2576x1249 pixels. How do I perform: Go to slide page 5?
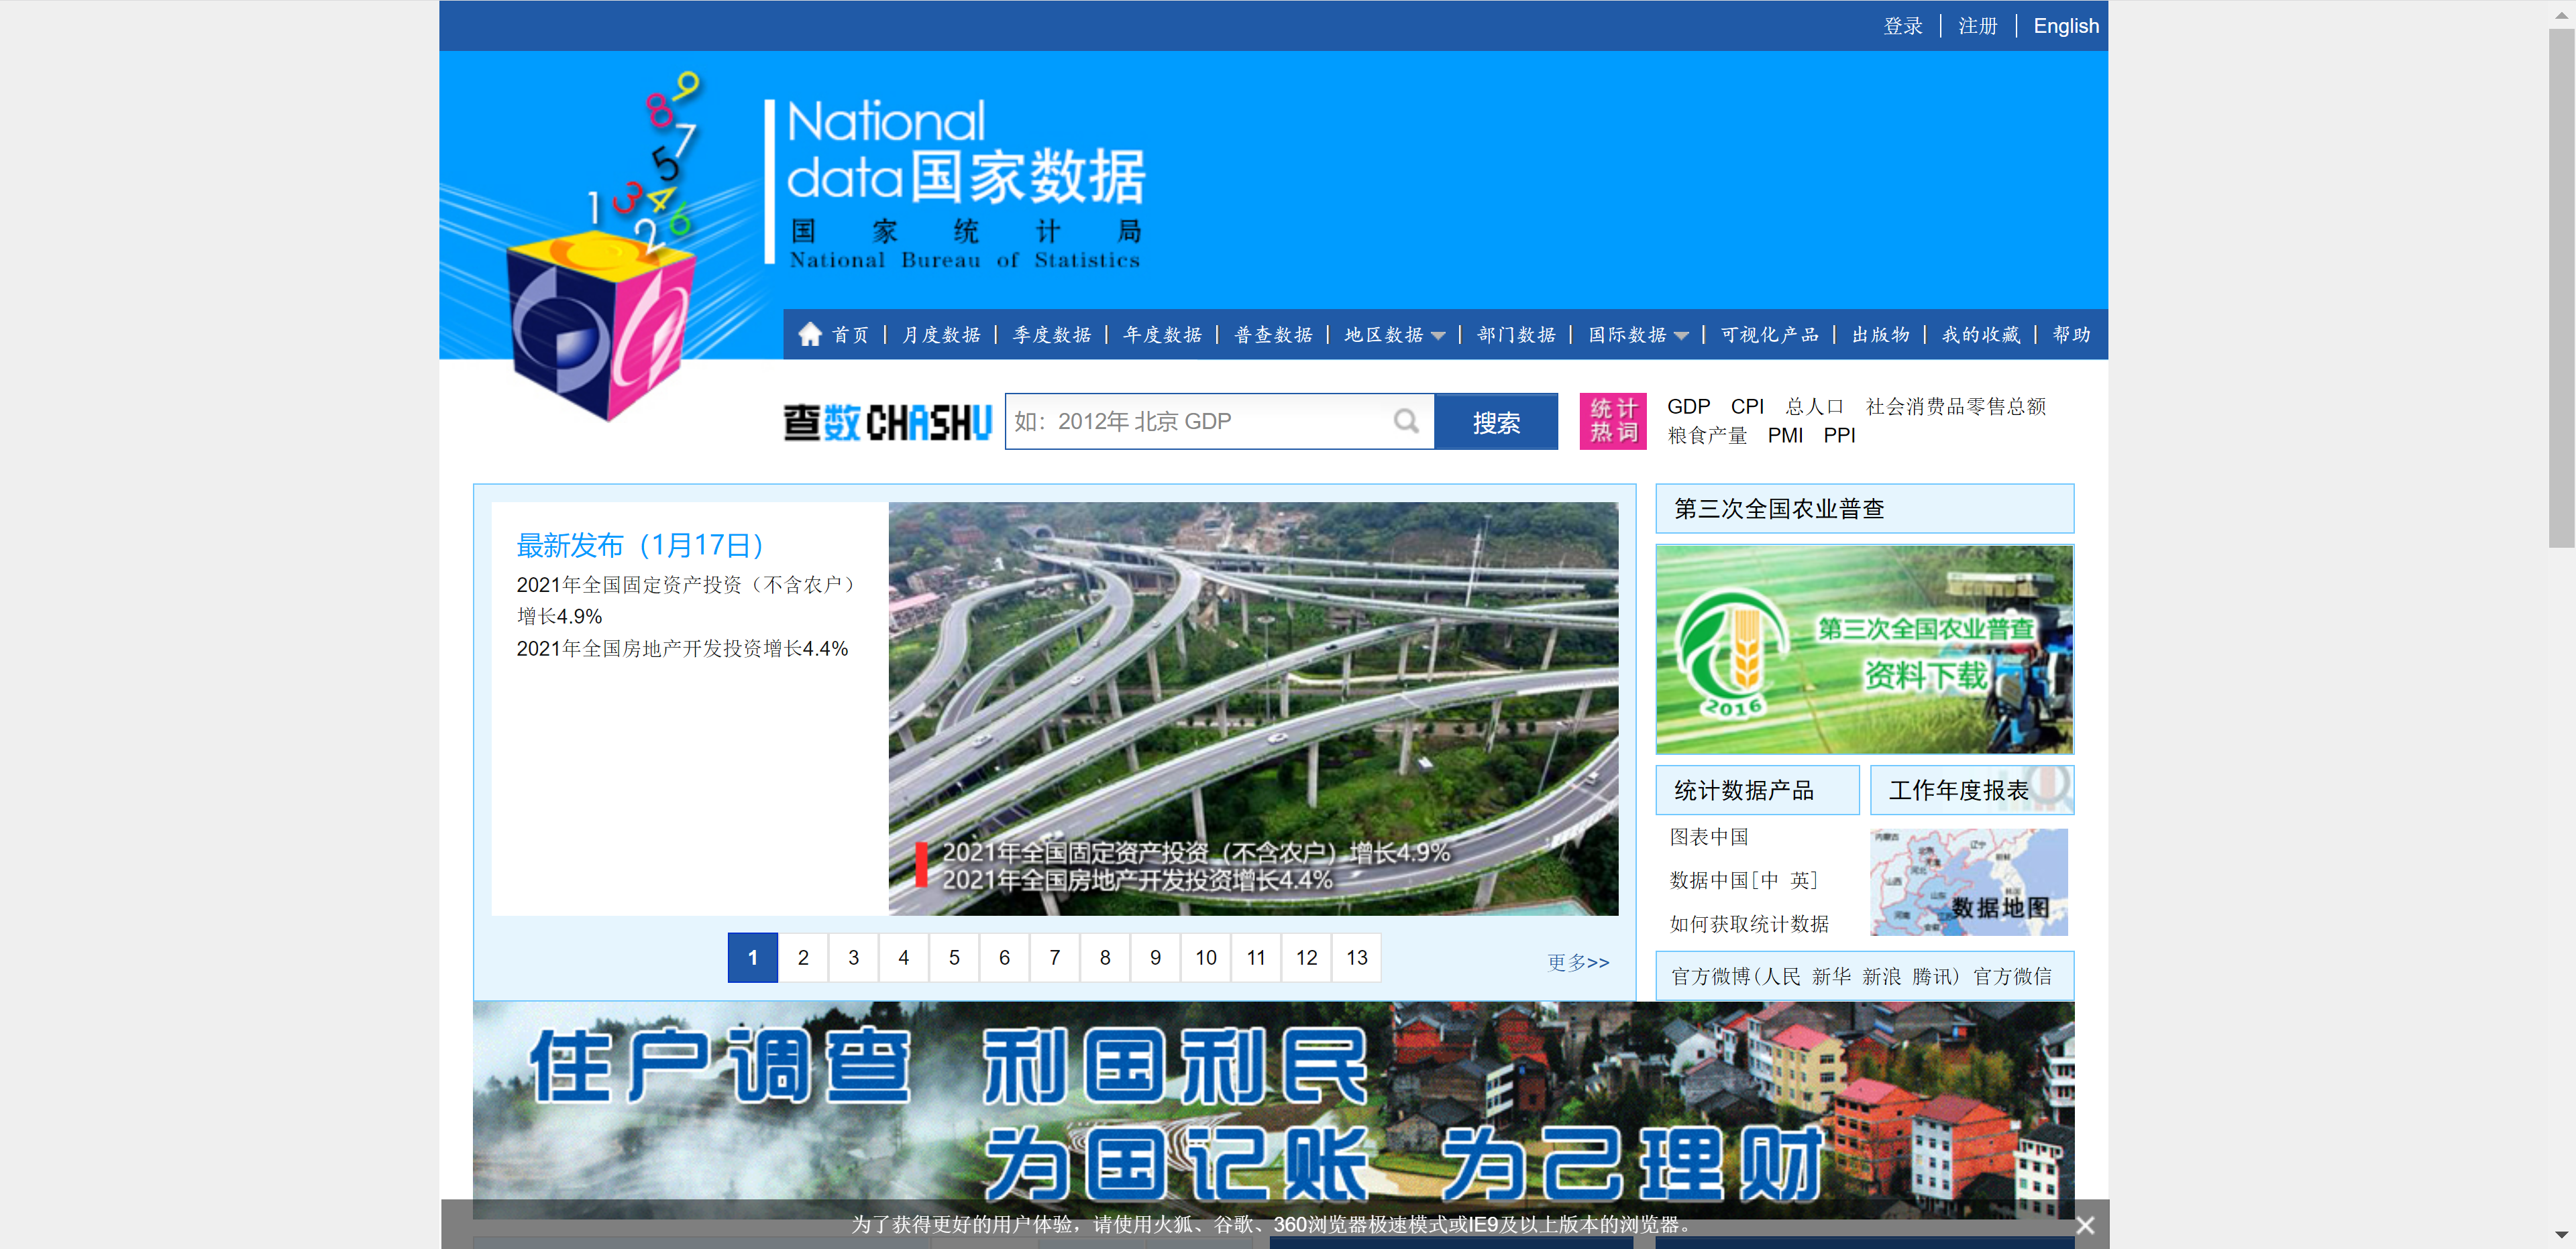click(954, 957)
